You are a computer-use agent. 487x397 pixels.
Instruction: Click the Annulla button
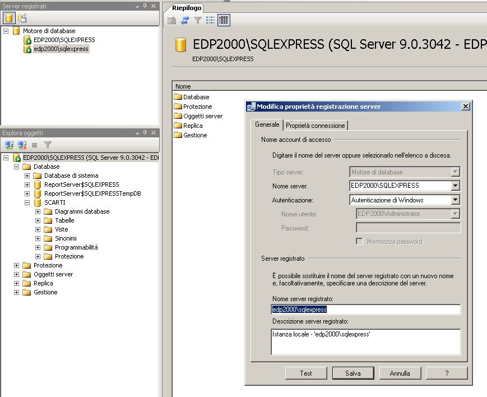400,373
